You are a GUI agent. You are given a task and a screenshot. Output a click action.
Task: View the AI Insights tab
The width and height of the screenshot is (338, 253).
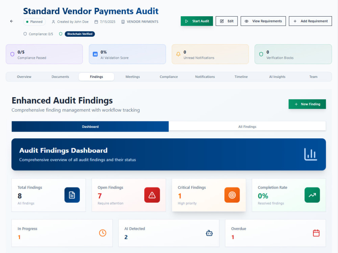277,77
